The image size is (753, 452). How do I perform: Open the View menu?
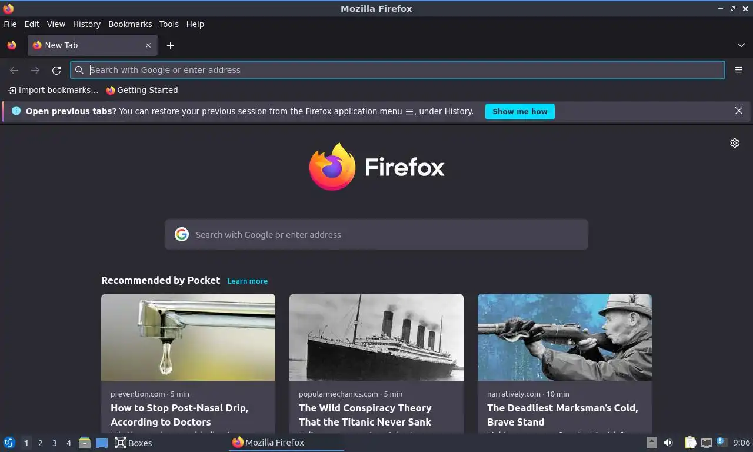click(x=56, y=24)
